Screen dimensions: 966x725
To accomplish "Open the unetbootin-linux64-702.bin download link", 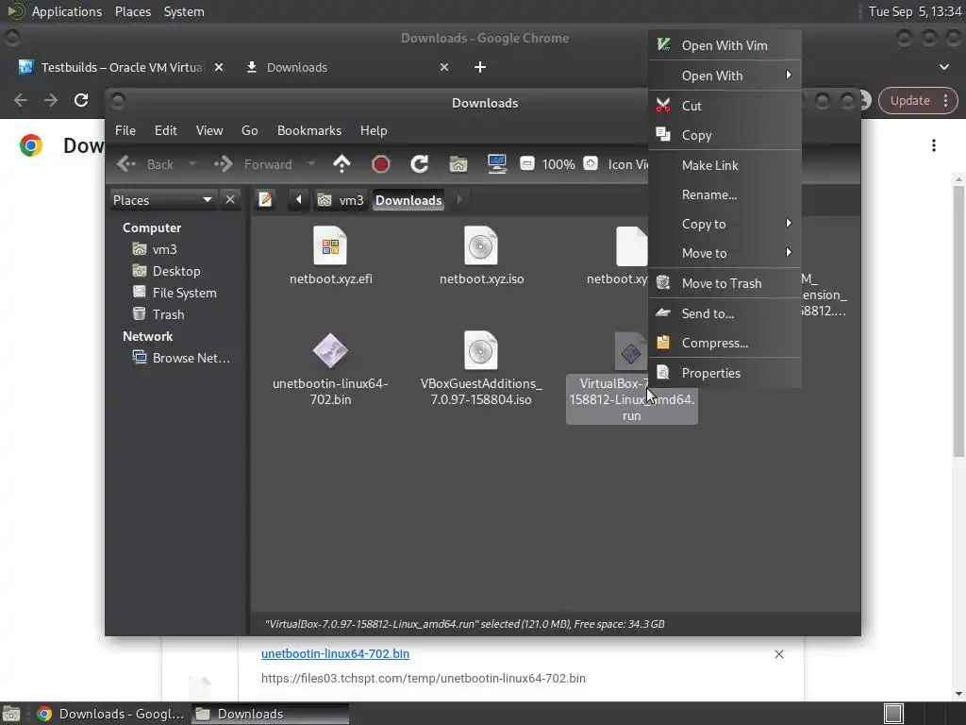I will (x=335, y=653).
